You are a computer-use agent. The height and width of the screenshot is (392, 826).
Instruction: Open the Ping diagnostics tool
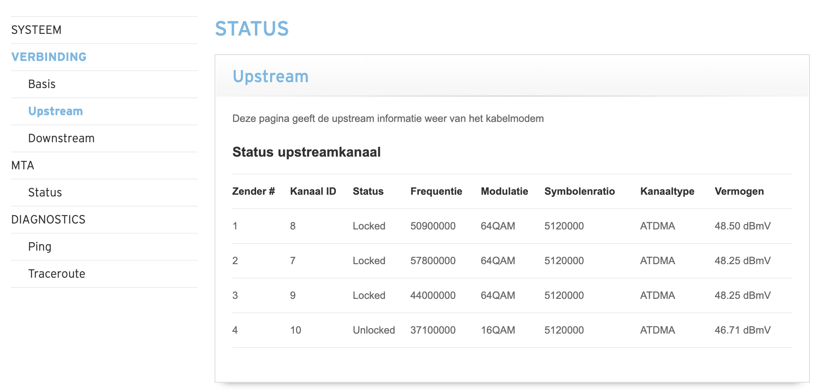click(x=40, y=247)
